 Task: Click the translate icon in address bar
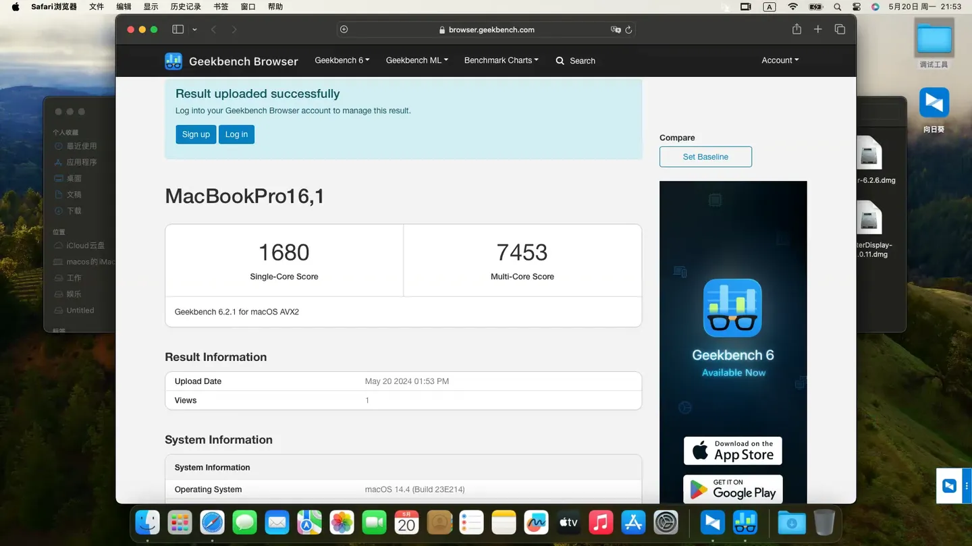(615, 30)
